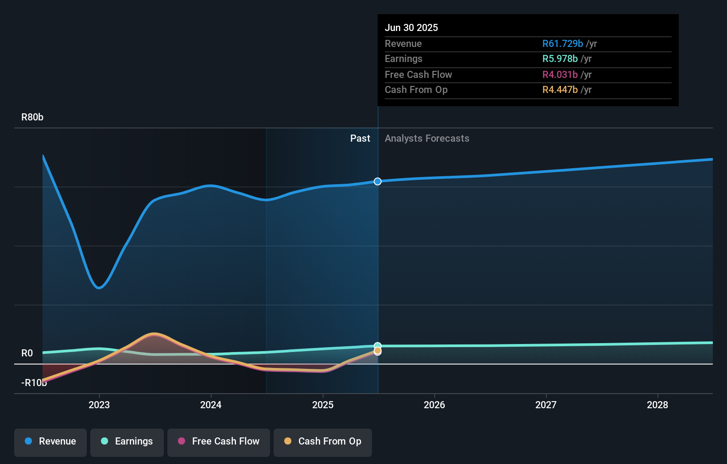Toggle the Revenue series visibility
Viewport: 727px width, 464px height.
[x=50, y=441]
